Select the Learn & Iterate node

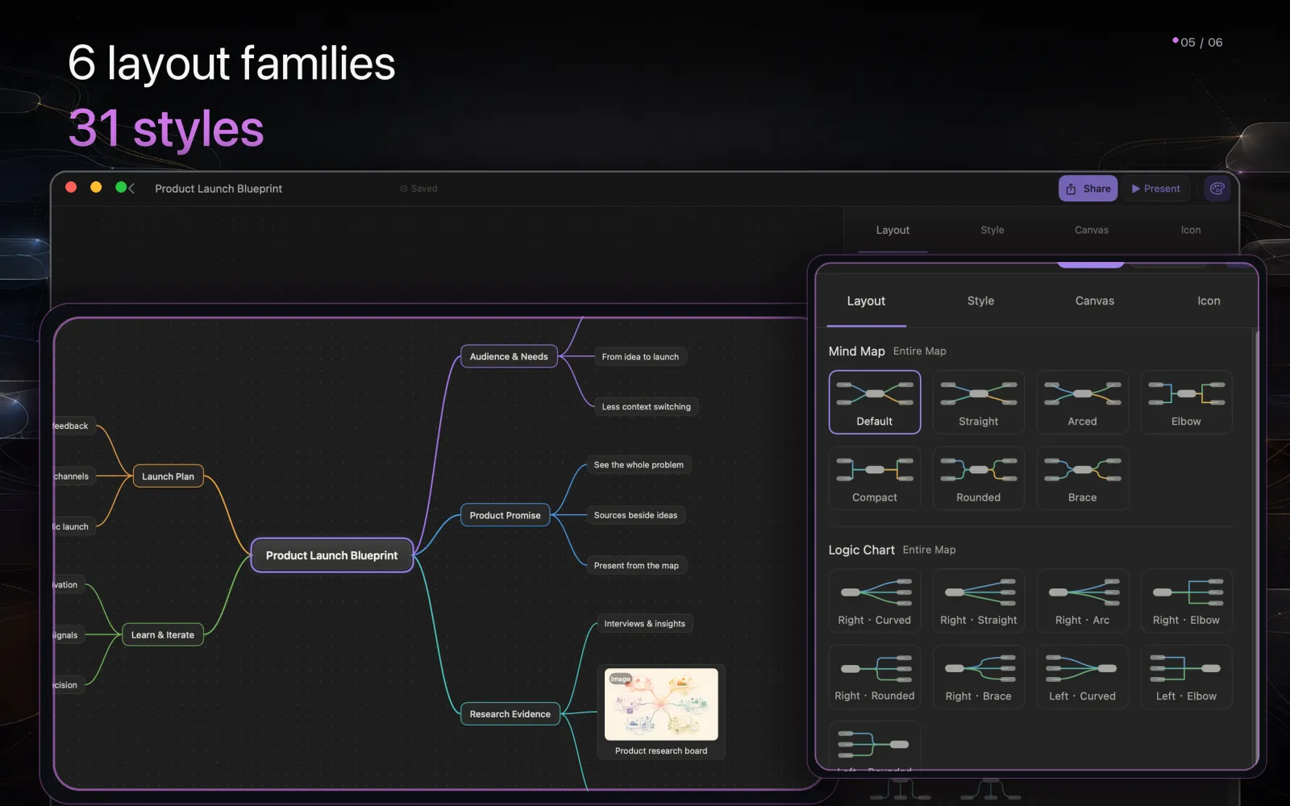click(163, 635)
